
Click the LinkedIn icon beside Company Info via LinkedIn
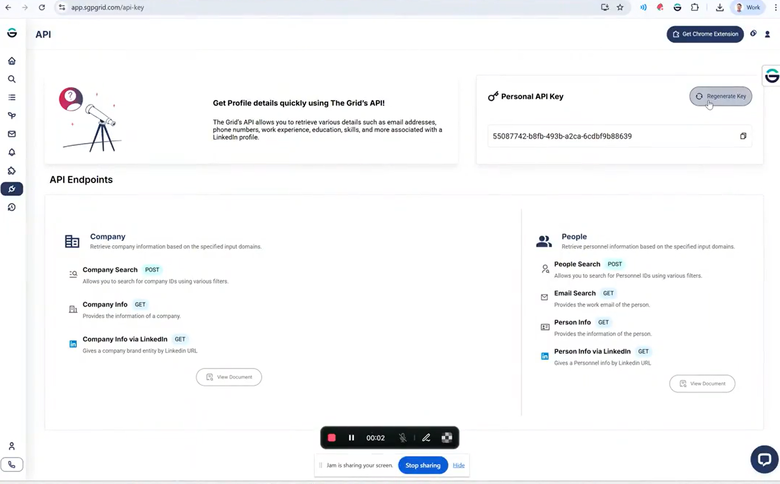(73, 344)
